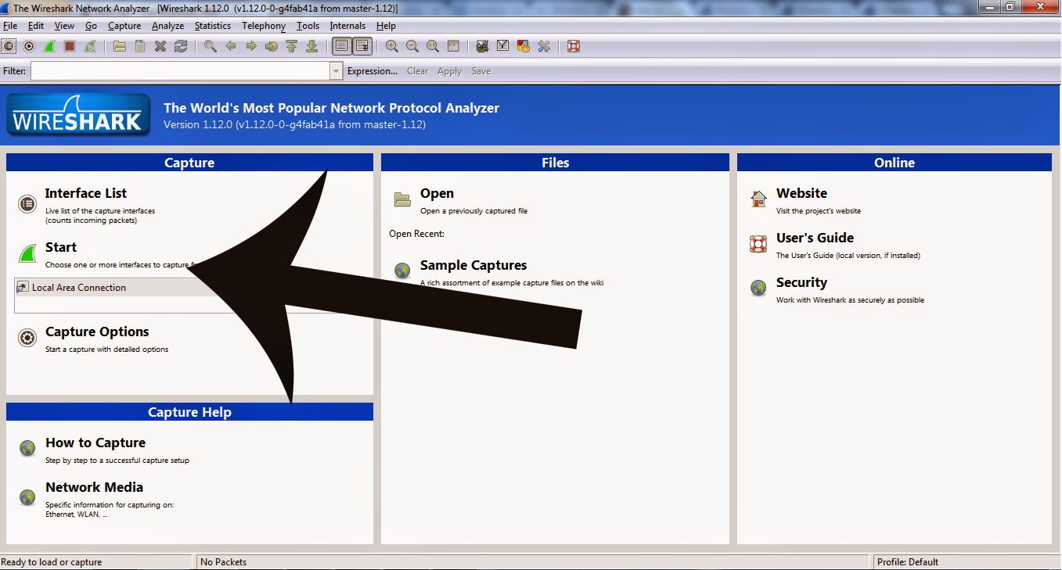Stop the running capture using red square icon

(x=70, y=46)
